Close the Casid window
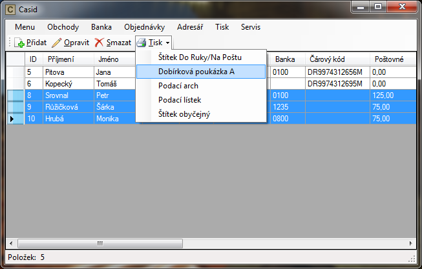Image resolution: width=422 pixels, height=269 pixels. 402,6
